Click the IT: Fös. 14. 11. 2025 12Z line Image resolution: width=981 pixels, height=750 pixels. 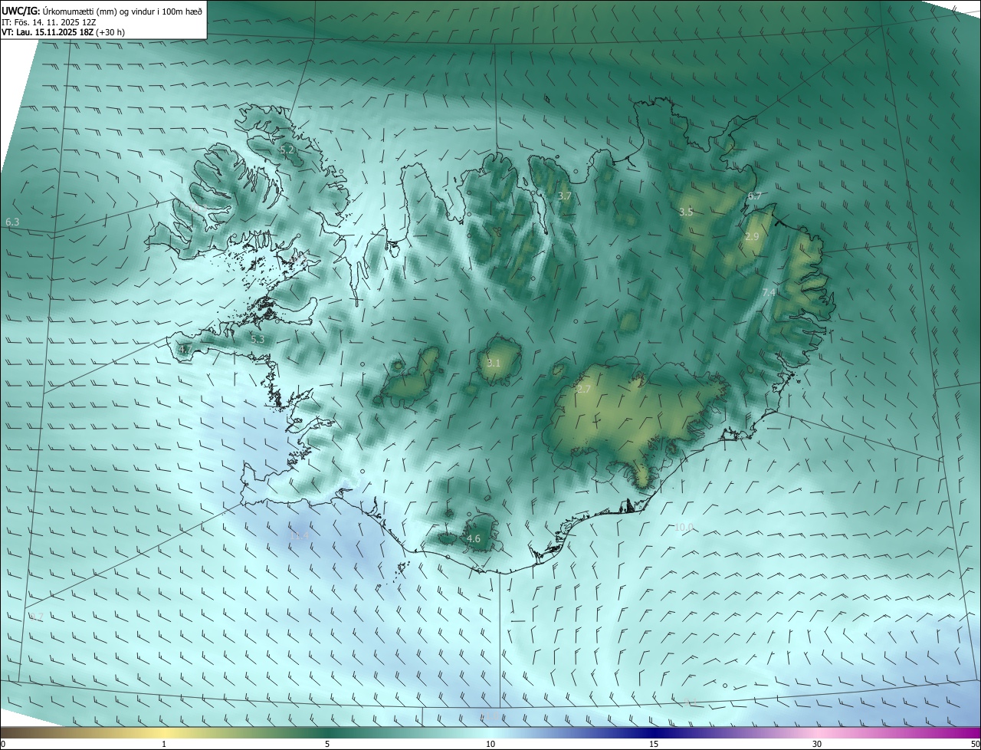pyautogui.click(x=49, y=22)
